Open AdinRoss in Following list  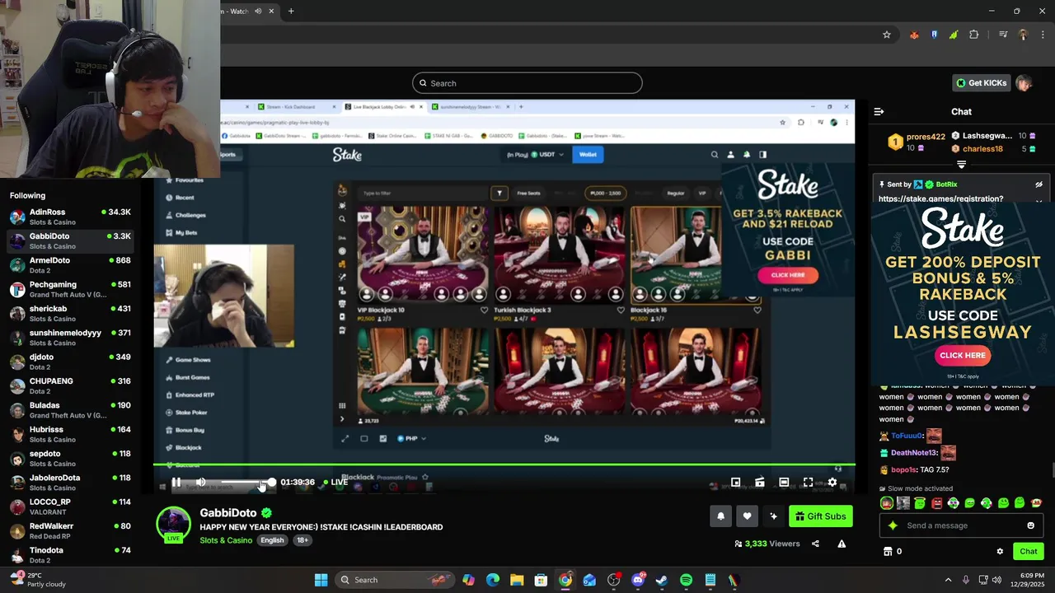(70, 217)
